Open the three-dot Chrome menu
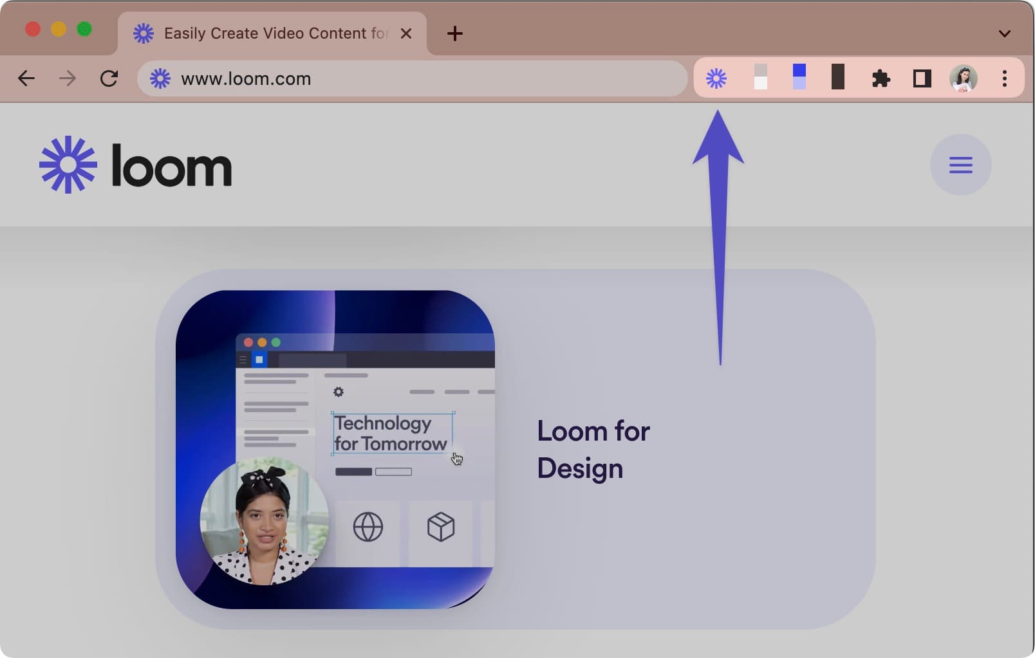This screenshot has width=1035, height=658. click(x=1004, y=78)
